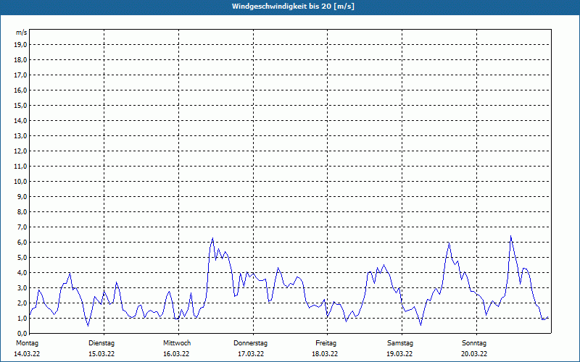Select the Samstag day label

[400, 343]
